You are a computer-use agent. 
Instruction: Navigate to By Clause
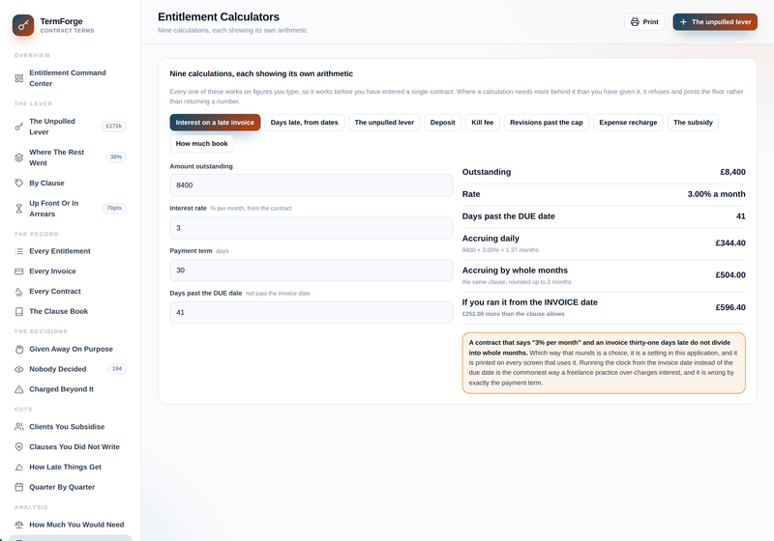coord(70,184)
